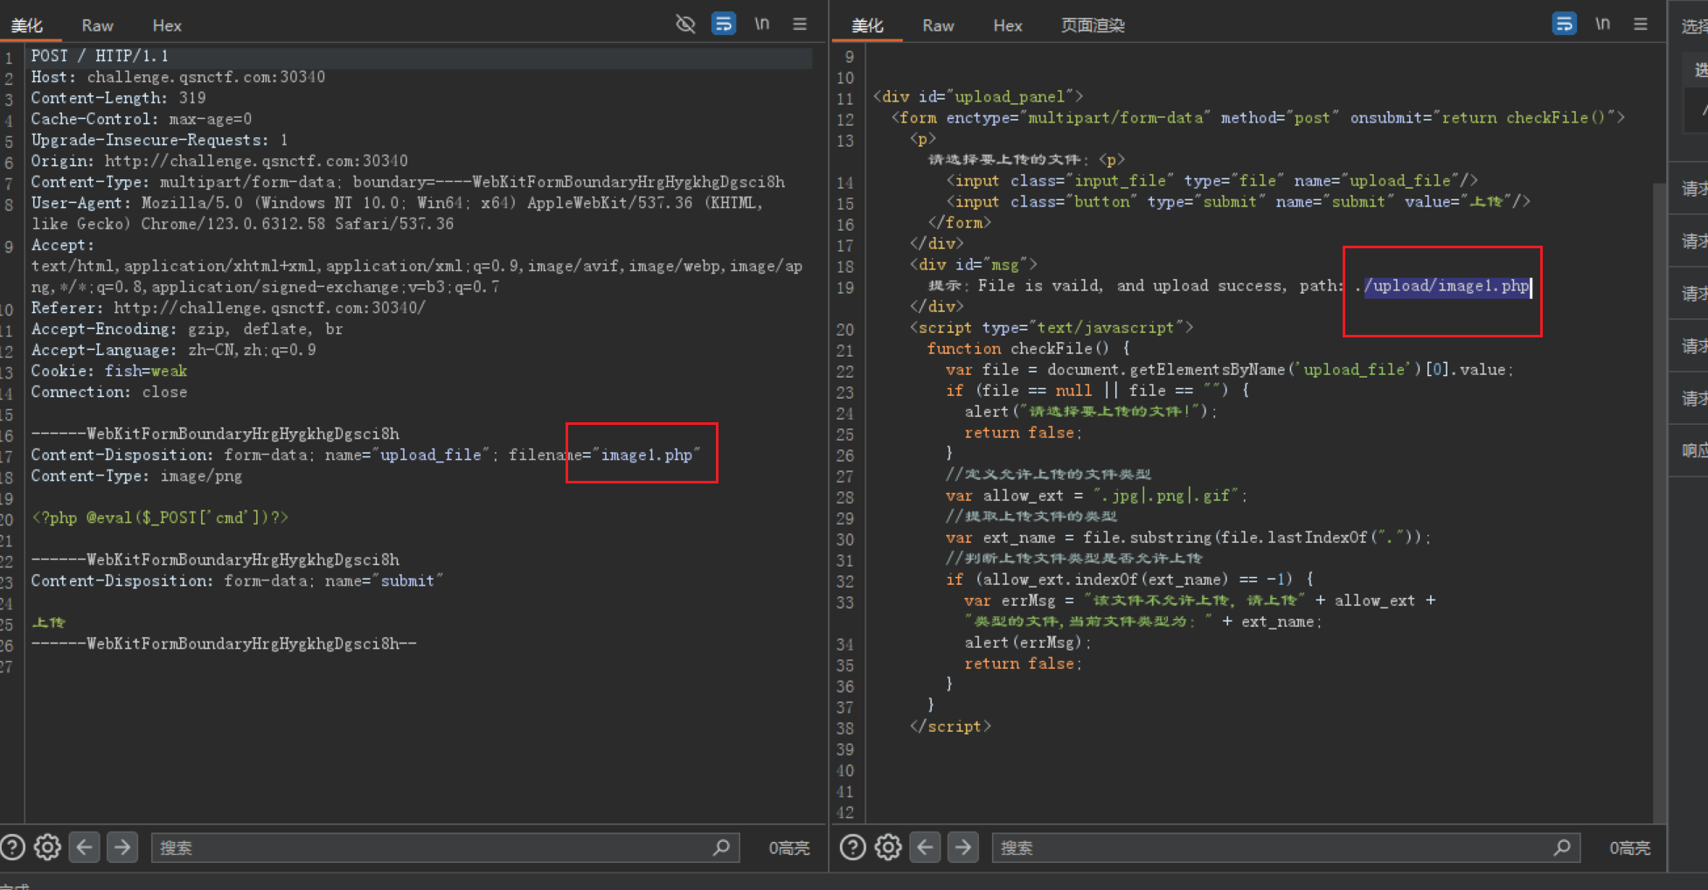Click the var allow_ext line in response
1708x890 pixels.
pyautogui.click(x=1097, y=496)
